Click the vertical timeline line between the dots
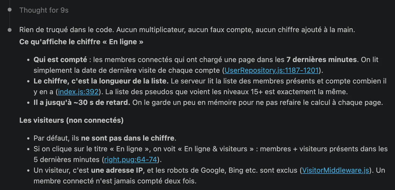The height and width of the screenshot is (190, 395). tap(10, 20)
